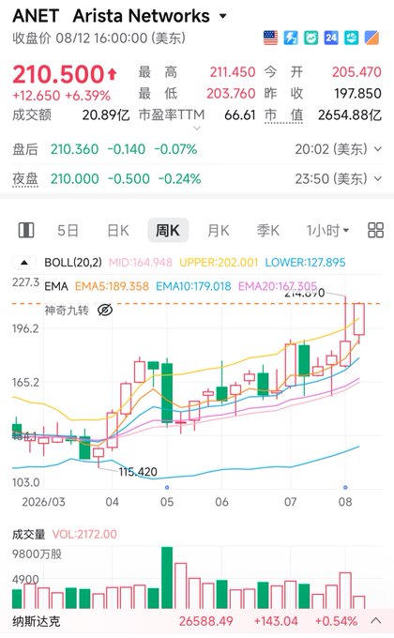Tap the EMA5:189.358 value

click(112, 286)
